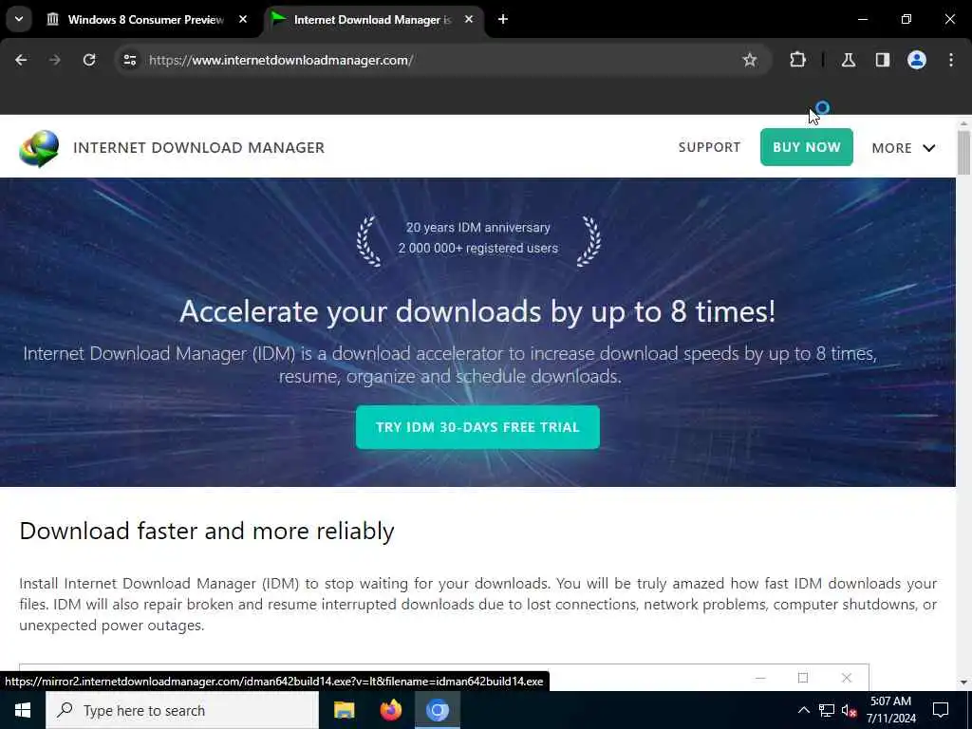The image size is (972, 729).
Task: Close the Windows 8 Consumer Preview tab
Action: 243,19
